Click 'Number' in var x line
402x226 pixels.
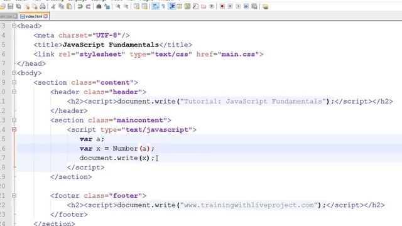click(x=125, y=149)
